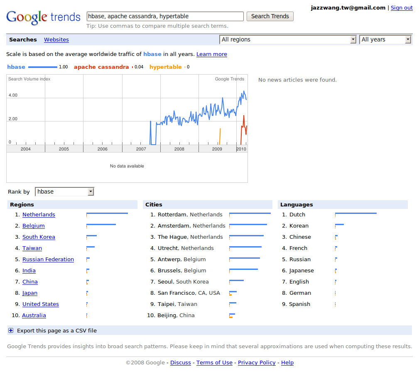Open the Japan region link

(x=29, y=293)
